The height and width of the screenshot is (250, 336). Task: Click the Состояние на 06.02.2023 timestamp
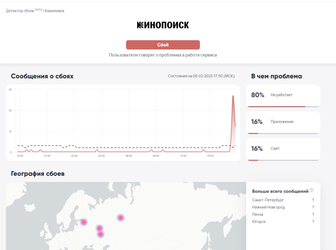(x=201, y=76)
